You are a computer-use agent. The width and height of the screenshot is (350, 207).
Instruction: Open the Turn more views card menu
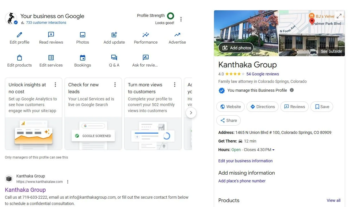click(x=175, y=85)
